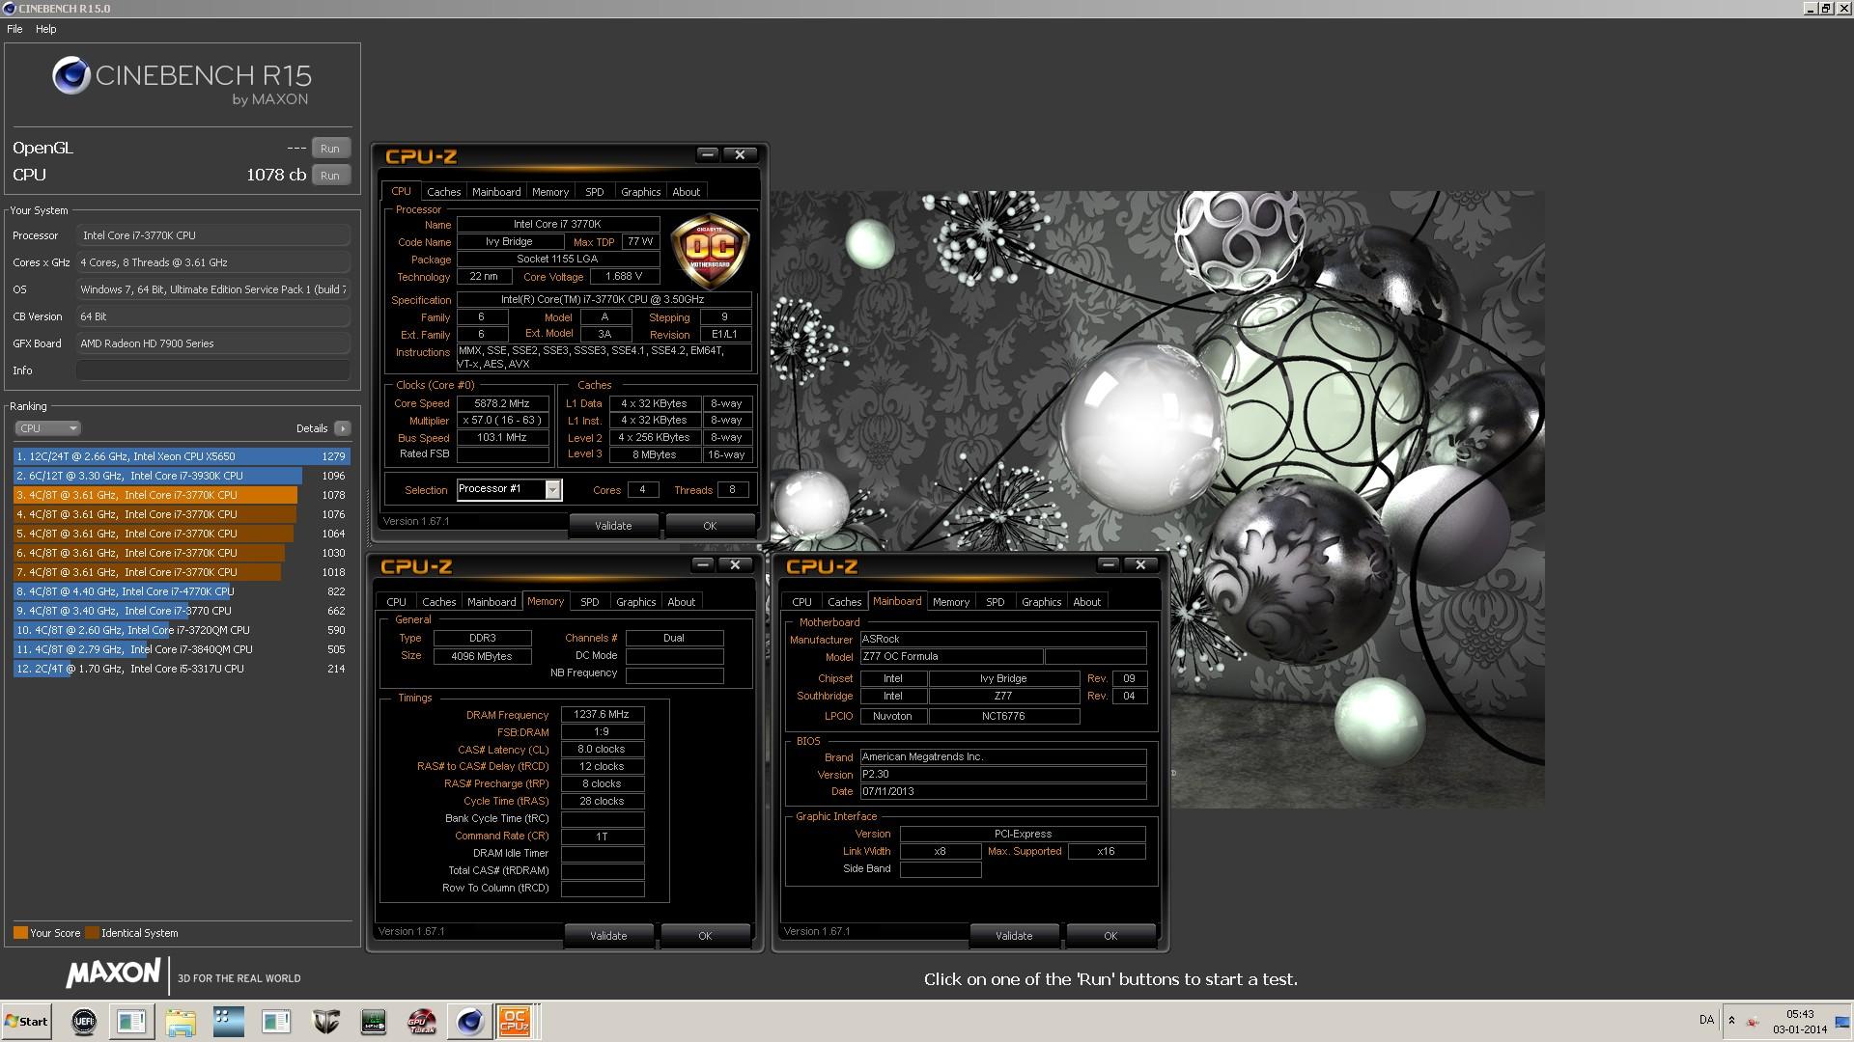Screen dimensions: 1854x1042
Task: Select ranking row Intel Core i7-4770K CPU
Action: coord(182,591)
